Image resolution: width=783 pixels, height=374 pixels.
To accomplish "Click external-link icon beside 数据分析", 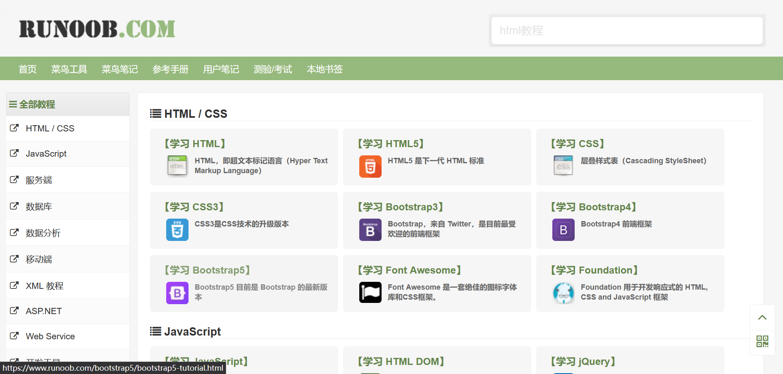I will coord(14,233).
